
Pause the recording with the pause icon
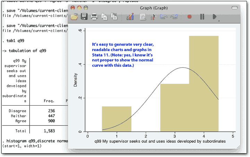click(202, 17)
